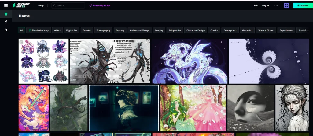Select the Cosplay category

point(159,30)
